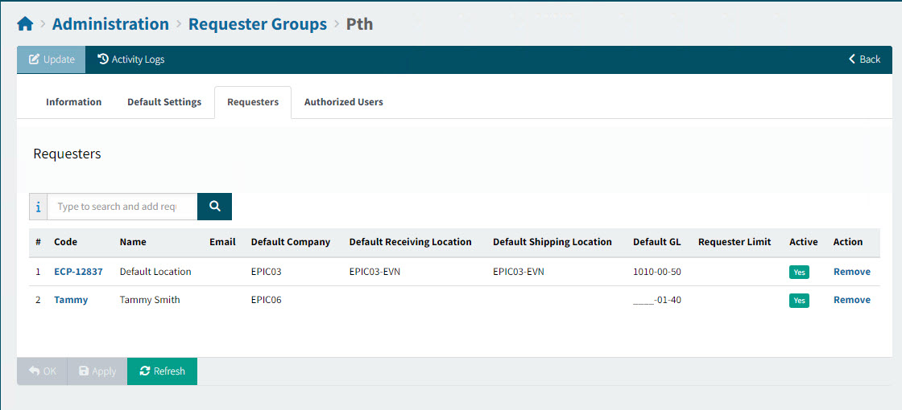Focus the search and add requester field
Image resolution: width=902 pixels, height=410 pixels.
point(122,207)
